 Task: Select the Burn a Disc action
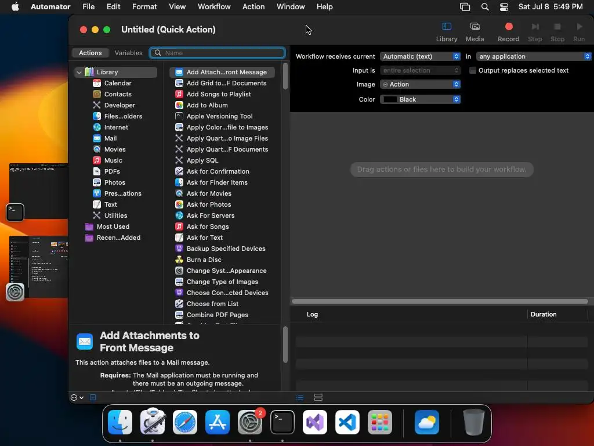[204, 260]
